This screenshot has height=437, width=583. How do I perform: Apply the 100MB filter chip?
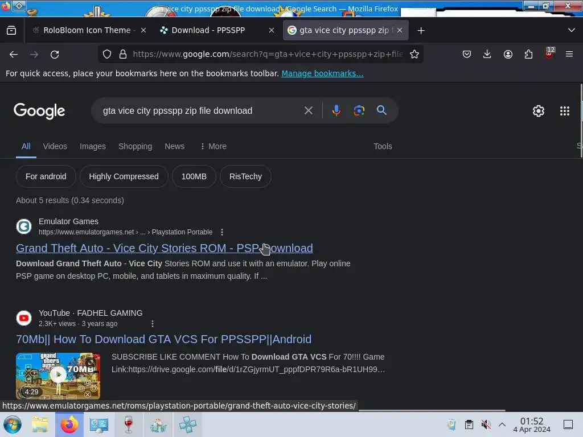(x=194, y=176)
